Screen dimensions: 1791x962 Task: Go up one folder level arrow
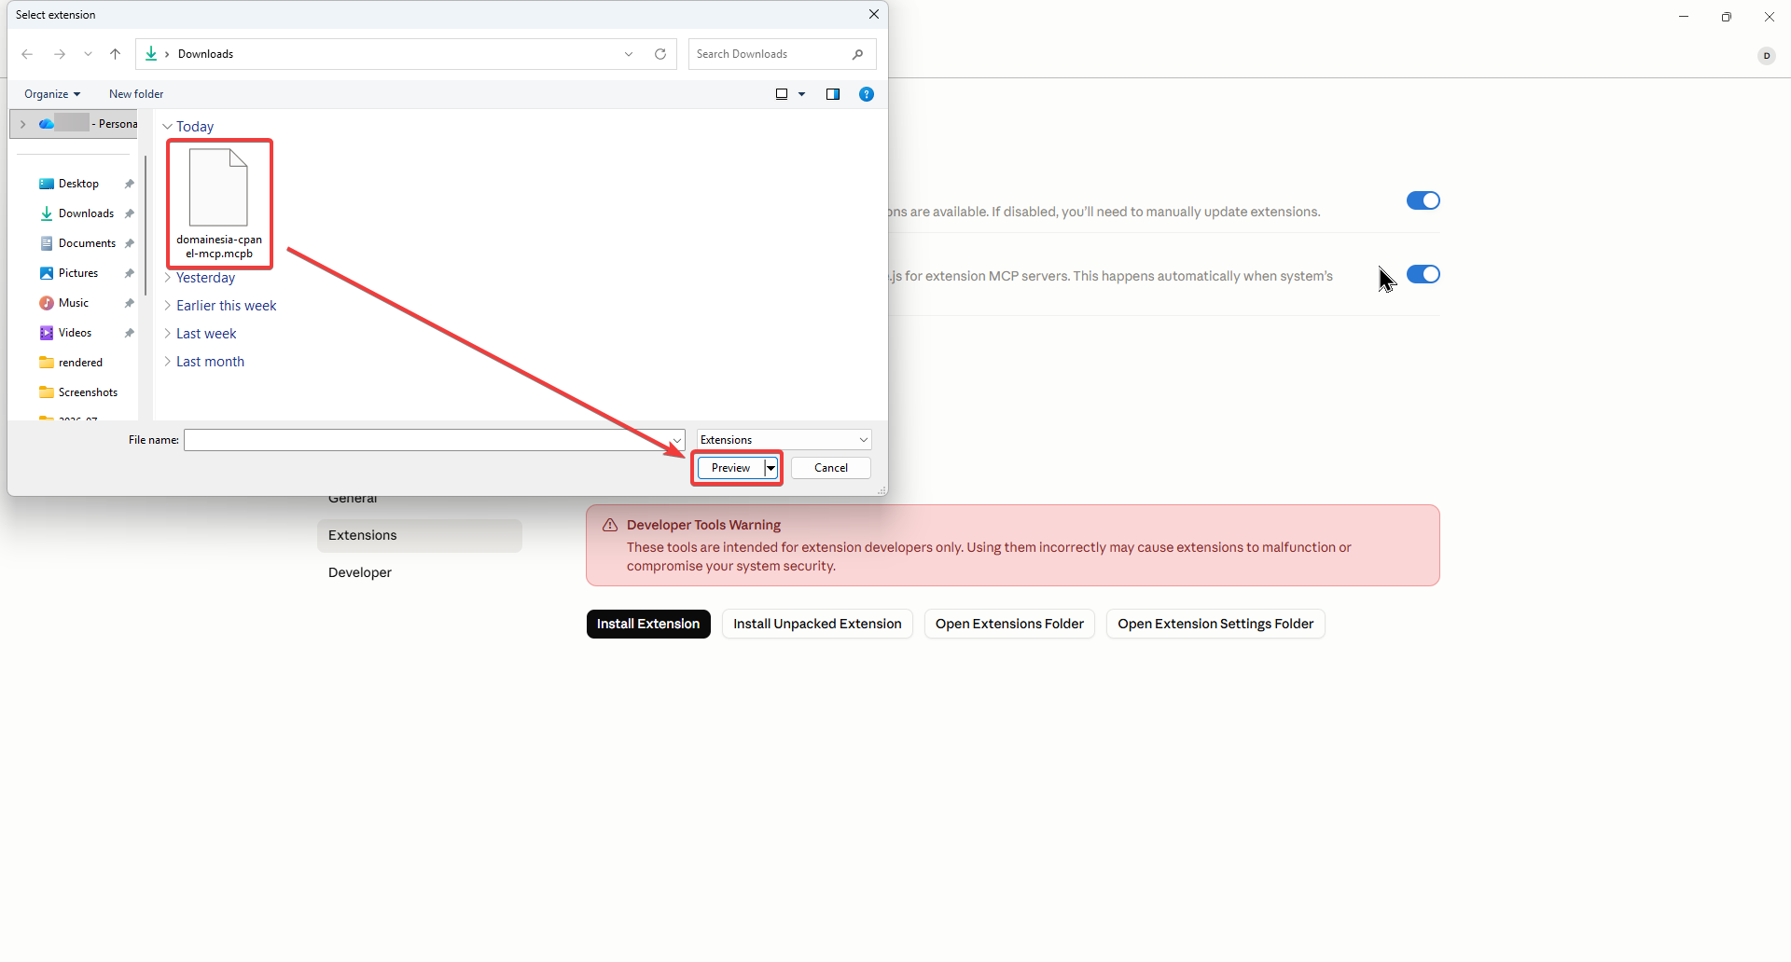point(116,54)
